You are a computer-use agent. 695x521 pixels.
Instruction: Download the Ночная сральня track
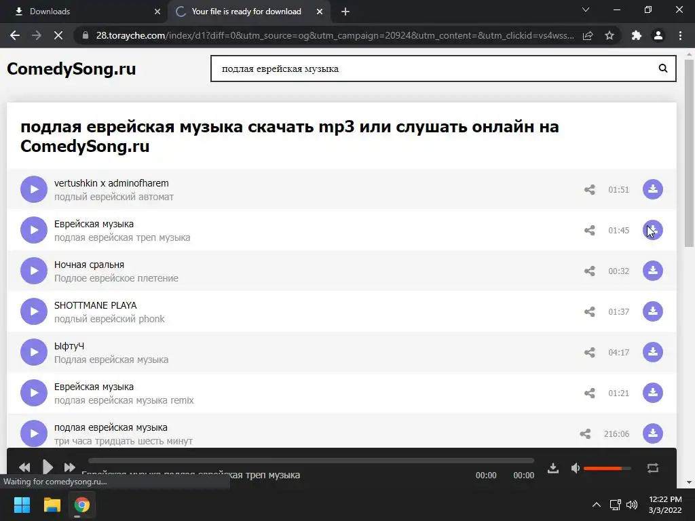tap(653, 271)
